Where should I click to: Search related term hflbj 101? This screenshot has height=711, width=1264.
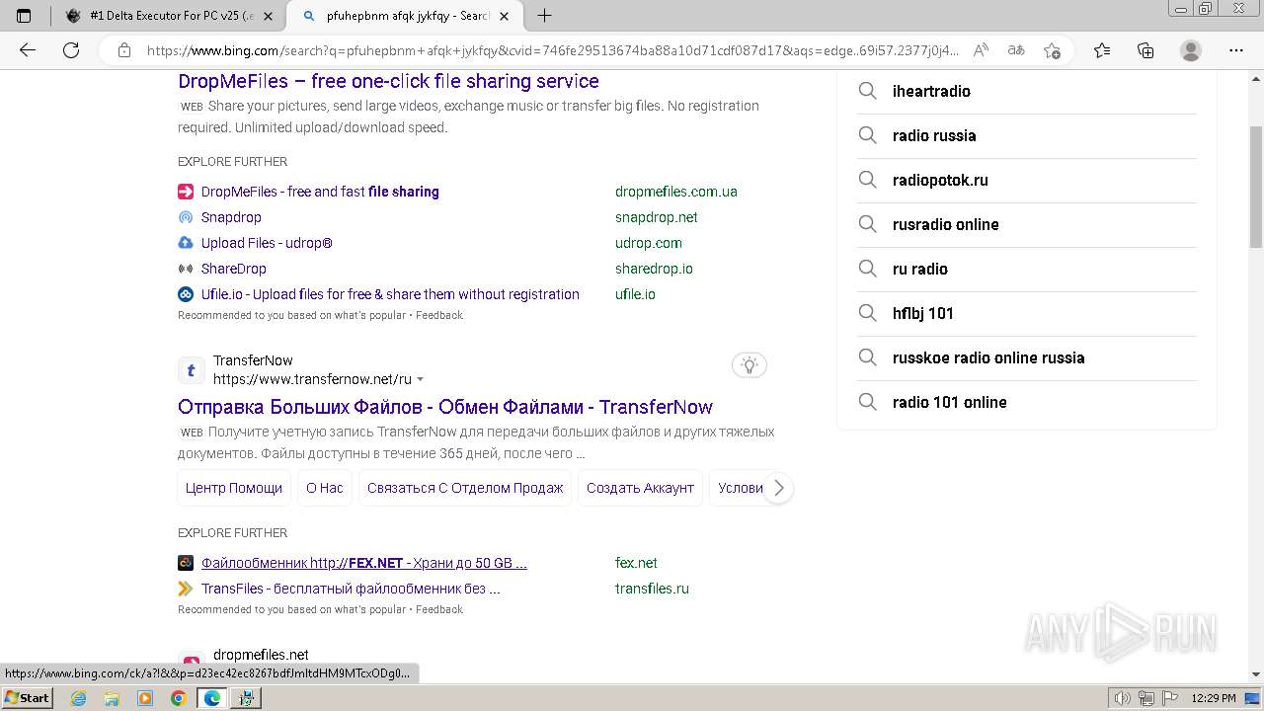click(1027, 313)
